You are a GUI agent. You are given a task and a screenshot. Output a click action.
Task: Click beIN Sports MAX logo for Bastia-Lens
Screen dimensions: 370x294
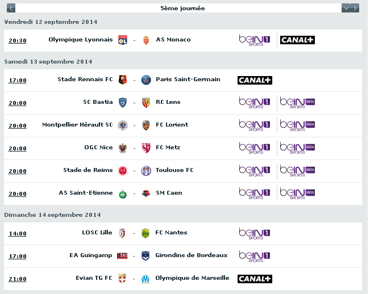coord(297,103)
